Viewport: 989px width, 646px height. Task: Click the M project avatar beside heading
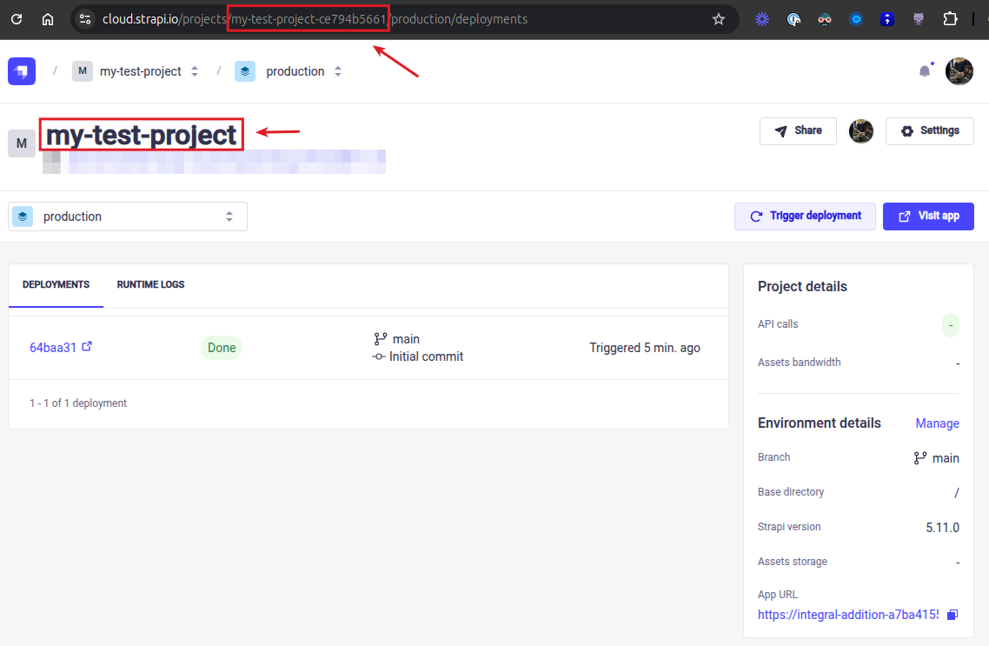22,143
